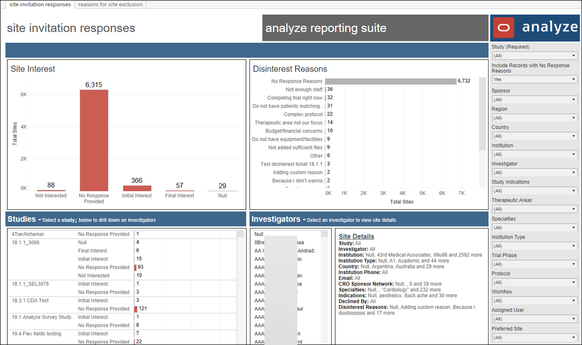Select 'Not enough staff' disinterest reason

point(304,90)
